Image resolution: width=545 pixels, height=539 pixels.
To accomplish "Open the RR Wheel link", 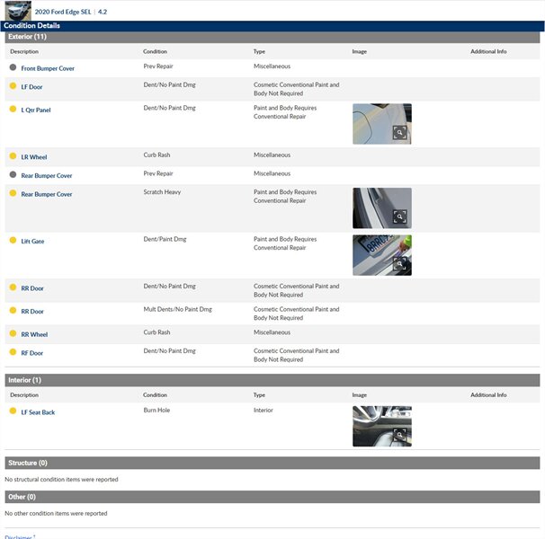I will [34, 334].
